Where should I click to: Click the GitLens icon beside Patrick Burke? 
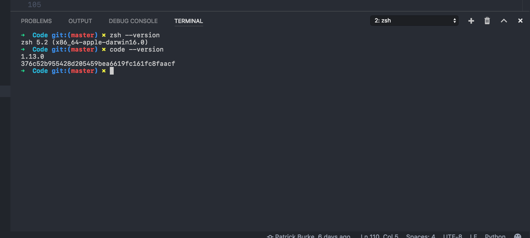270,236
